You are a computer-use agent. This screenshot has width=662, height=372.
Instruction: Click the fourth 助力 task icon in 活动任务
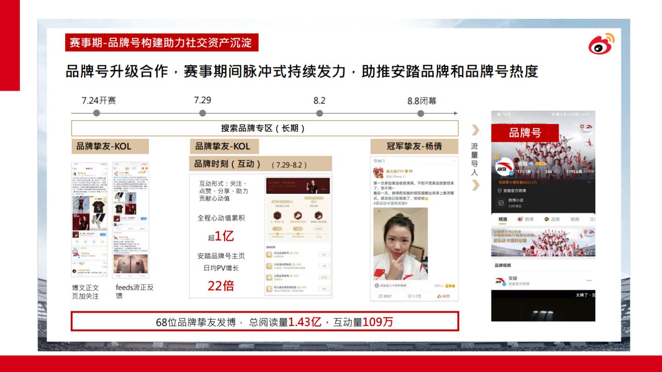click(270, 289)
